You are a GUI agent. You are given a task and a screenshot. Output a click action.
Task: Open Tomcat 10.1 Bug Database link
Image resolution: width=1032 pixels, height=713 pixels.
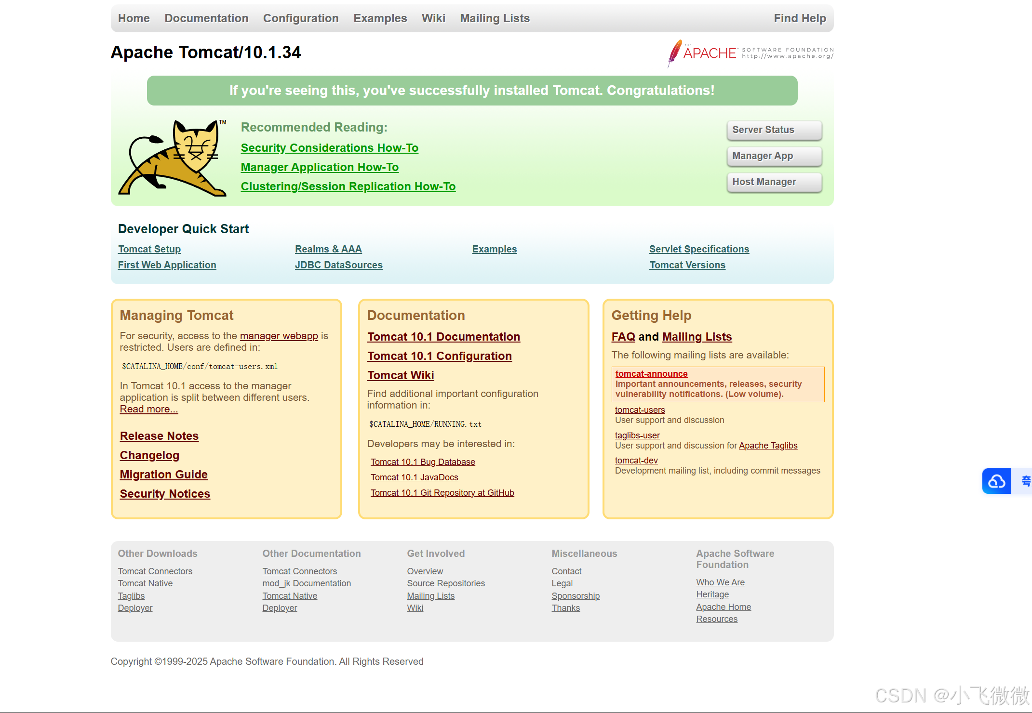(x=423, y=462)
